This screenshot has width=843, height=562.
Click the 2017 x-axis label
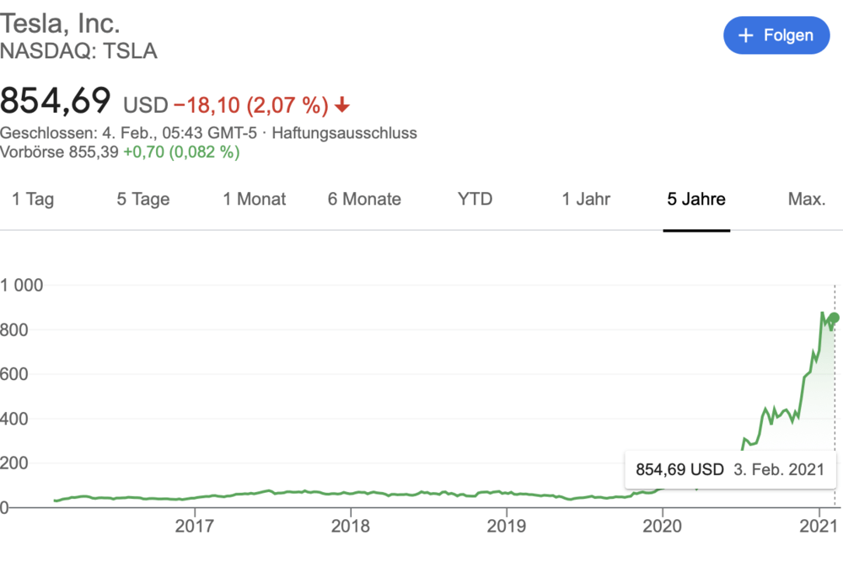[195, 526]
